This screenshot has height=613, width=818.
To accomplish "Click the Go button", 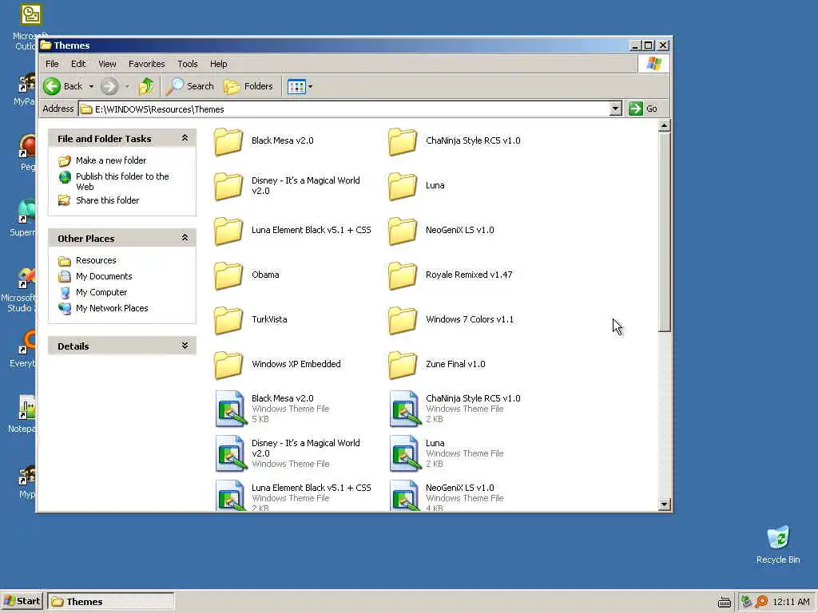I will (643, 109).
